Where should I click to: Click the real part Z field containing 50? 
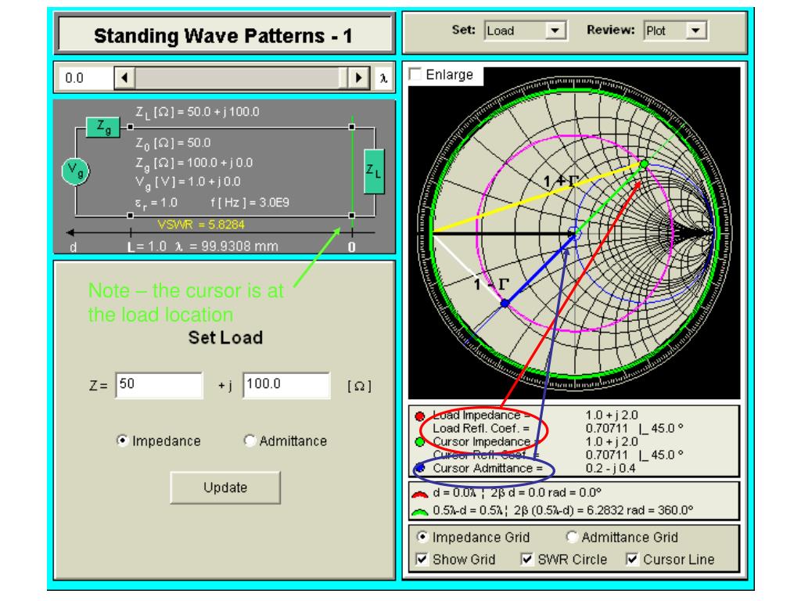(x=159, y=385)
